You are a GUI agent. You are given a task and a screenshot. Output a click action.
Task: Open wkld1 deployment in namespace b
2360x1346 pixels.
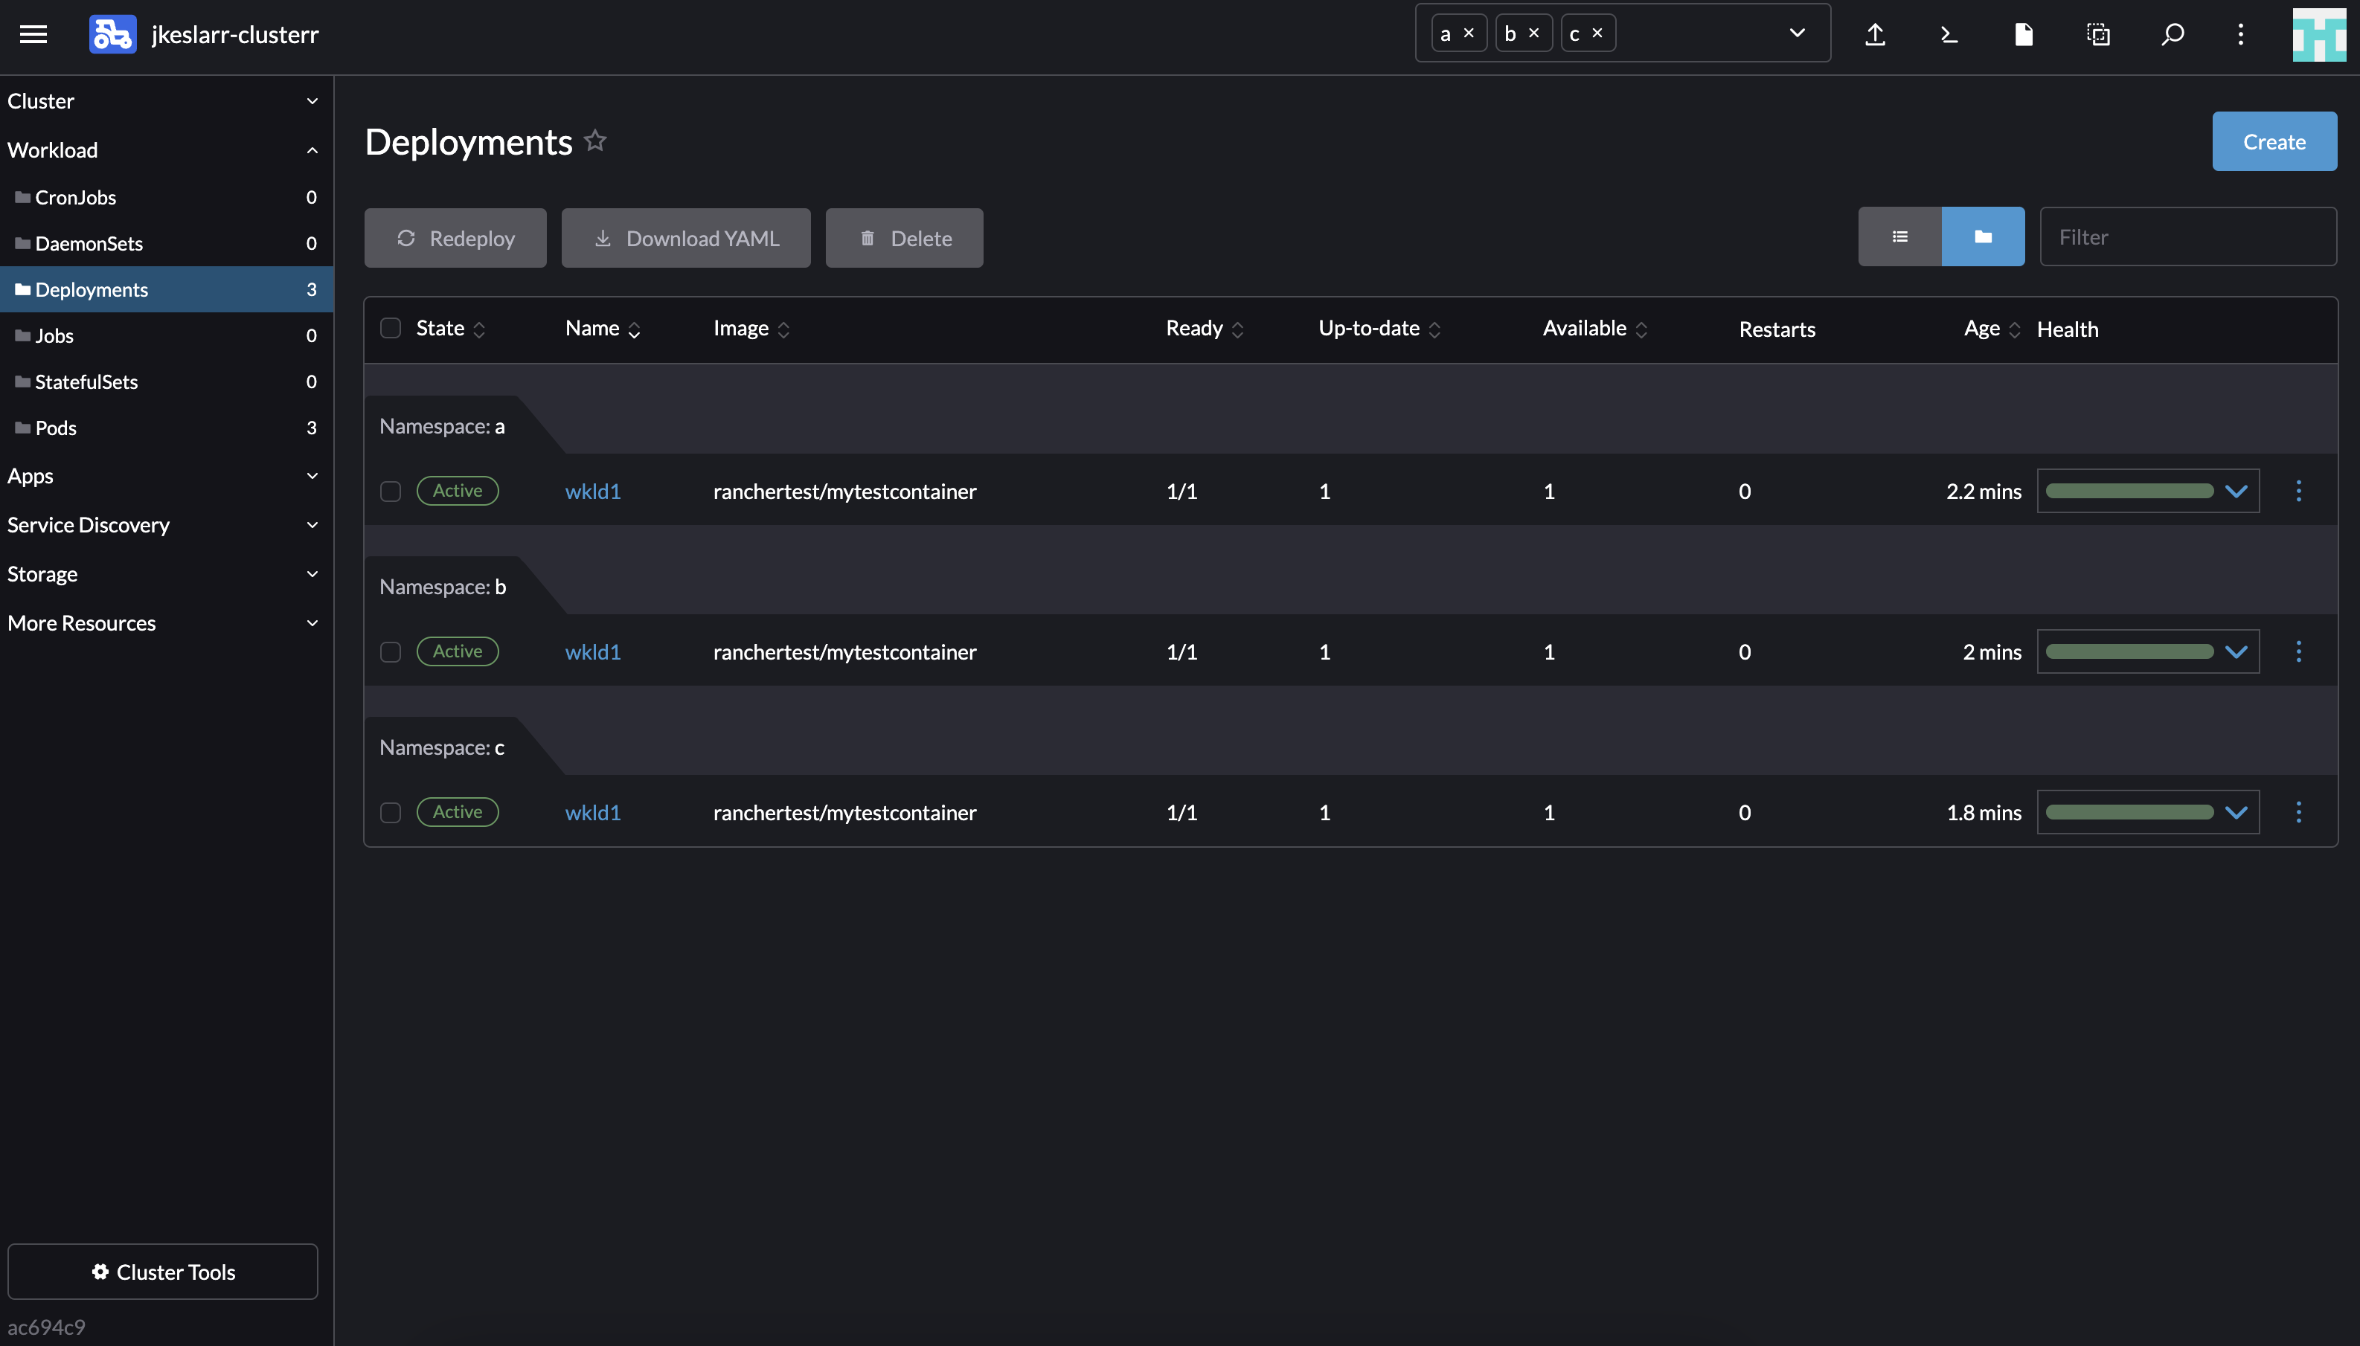point(593,651)
